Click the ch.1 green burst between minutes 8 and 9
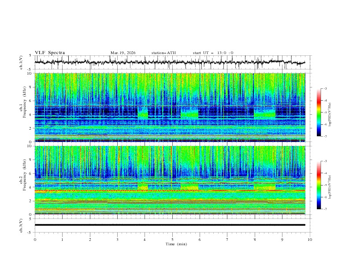Screen dimensions: 349x269 tap(265, 113)
